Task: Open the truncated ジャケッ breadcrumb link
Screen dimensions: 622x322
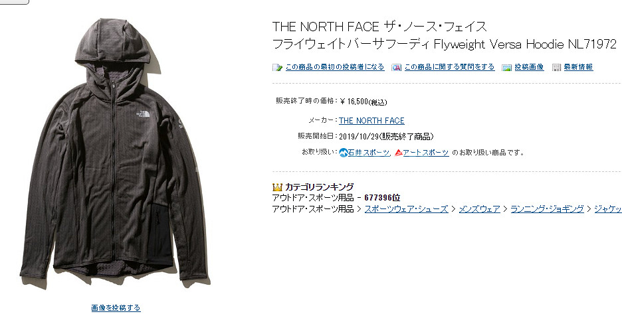Action: click(x=608, y=209)
